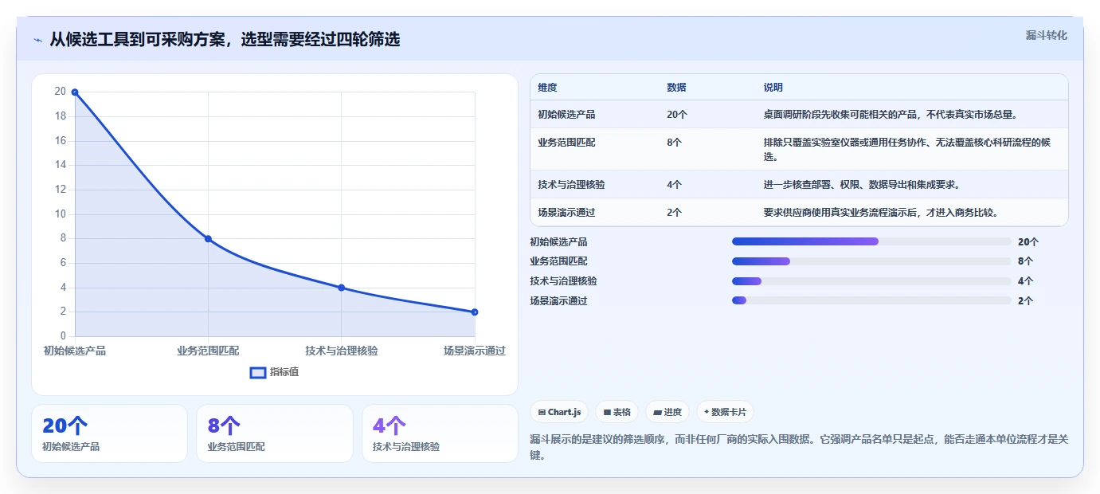Screen dimensions: 1100x494
Task: Click the y-axis tick label 0
Action: point(63,336)
